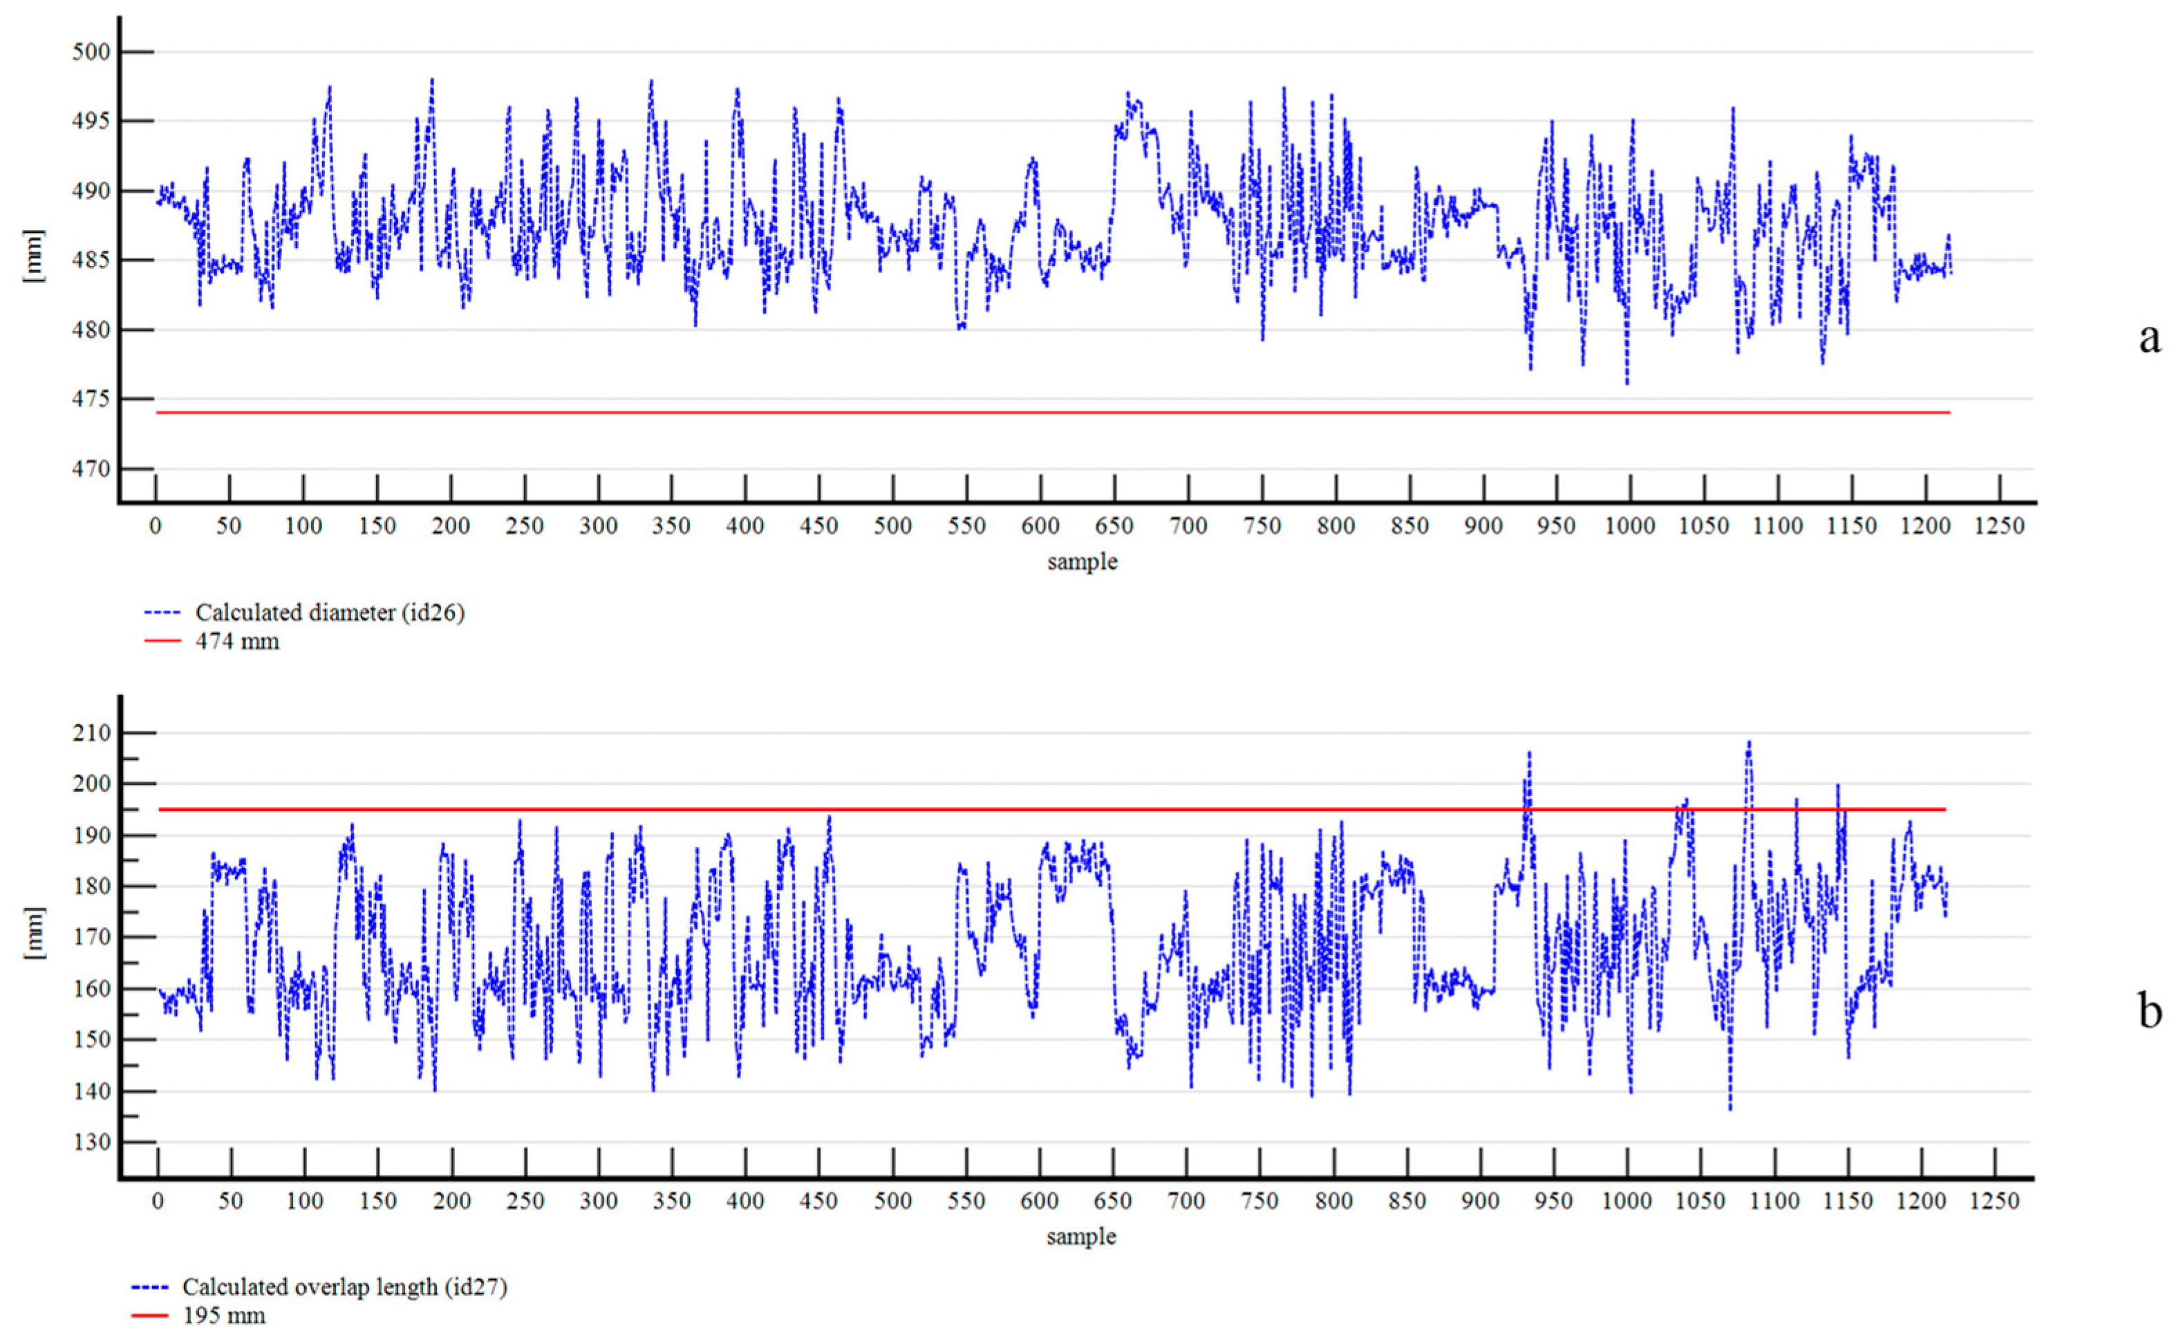Click the 'sample' x-axis title of chart a
Screen dimensions: 2176x1344
click(1082, 562)
